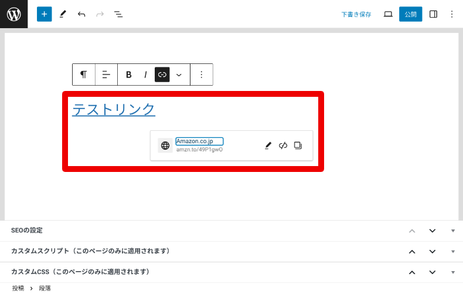Open the block inserter plus button

pyautogui.click(x=45, y=14)
